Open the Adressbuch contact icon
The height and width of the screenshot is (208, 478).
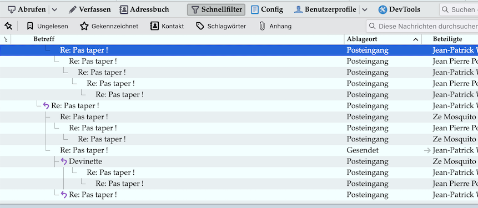(x=124, y=10)
